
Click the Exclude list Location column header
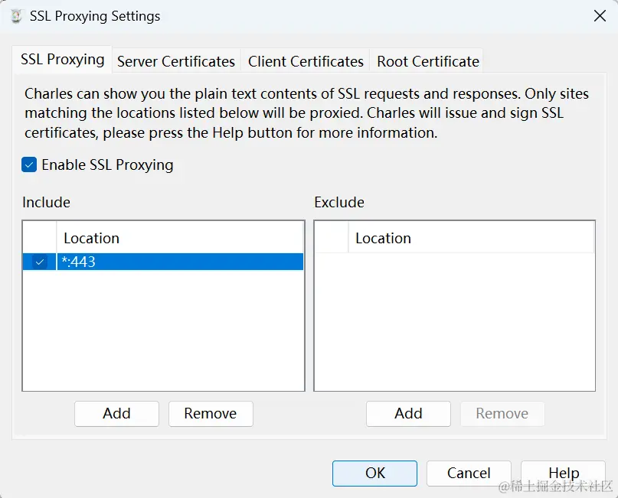pos(471,238)
